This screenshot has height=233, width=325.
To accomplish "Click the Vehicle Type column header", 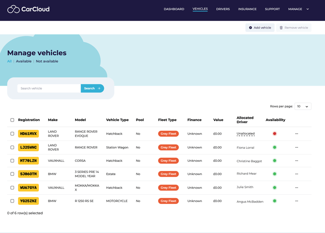I will [x=117, y=120].
